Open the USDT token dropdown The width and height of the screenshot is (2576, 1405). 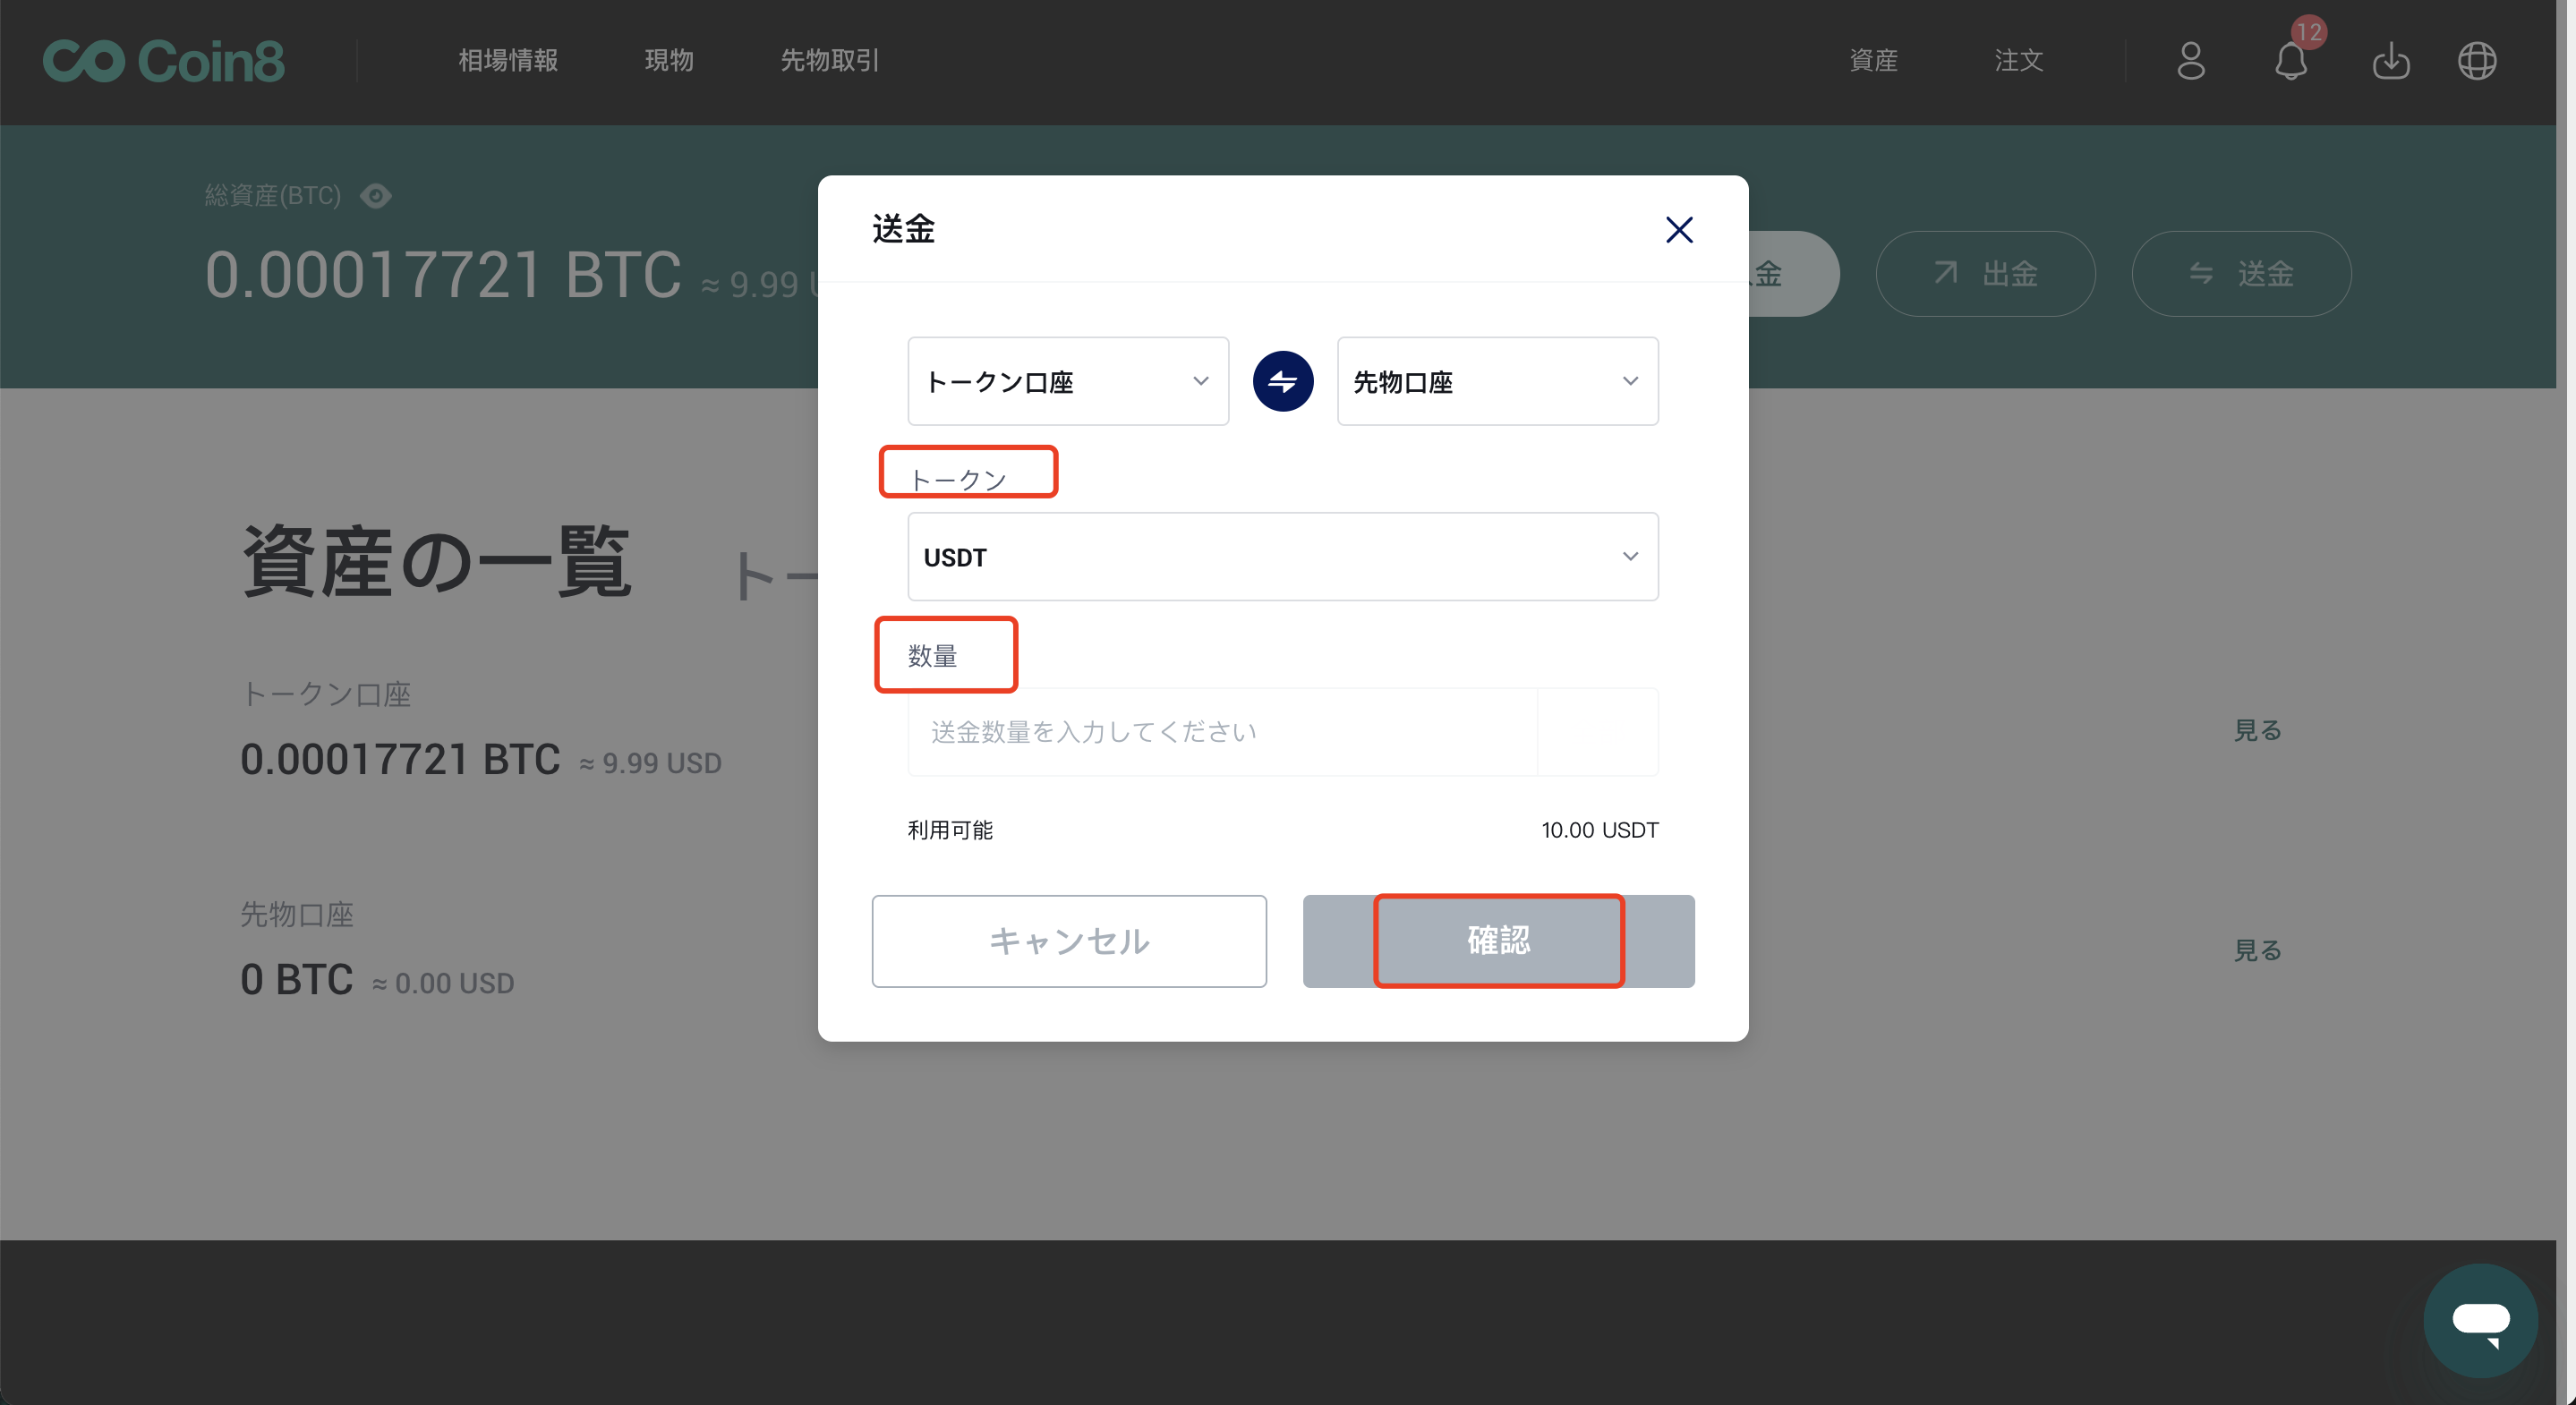[x=1283, y=557]
